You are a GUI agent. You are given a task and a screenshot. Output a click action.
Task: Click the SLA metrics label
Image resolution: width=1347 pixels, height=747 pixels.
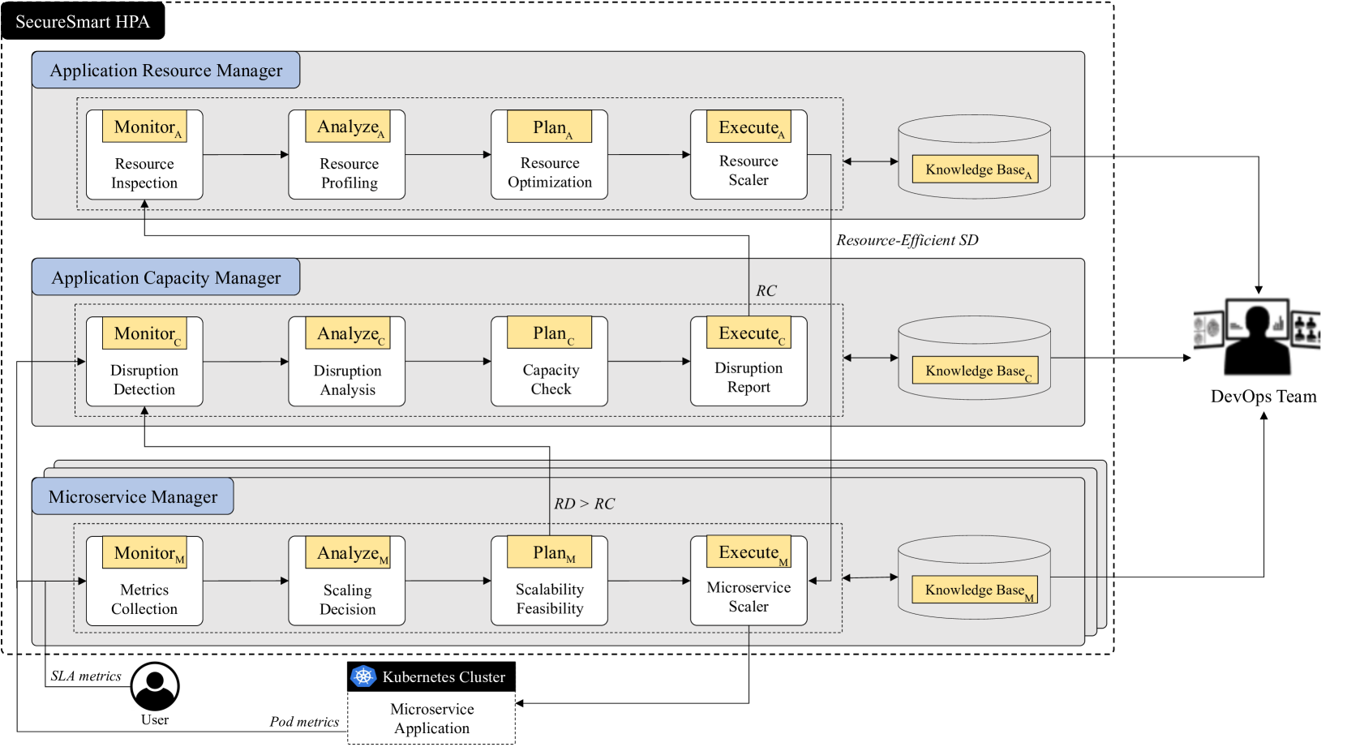[86, 676]
